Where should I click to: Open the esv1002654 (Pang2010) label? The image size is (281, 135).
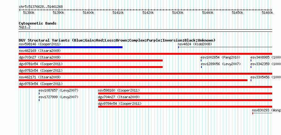click(221, 57)
